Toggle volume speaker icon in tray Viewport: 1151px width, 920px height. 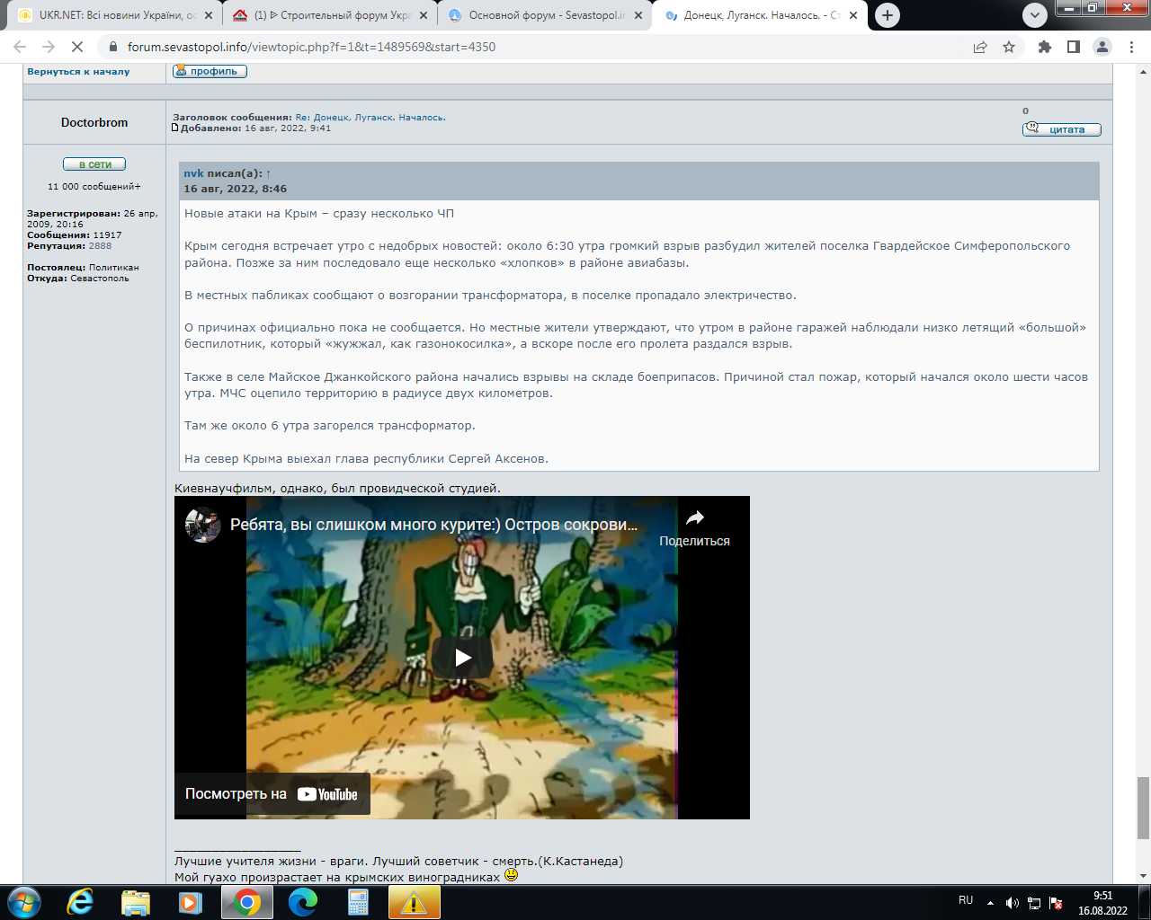tap(1013, 902)
